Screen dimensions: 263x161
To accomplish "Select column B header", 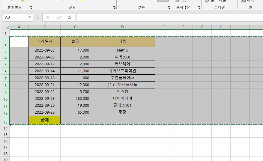I will [44, 27].
